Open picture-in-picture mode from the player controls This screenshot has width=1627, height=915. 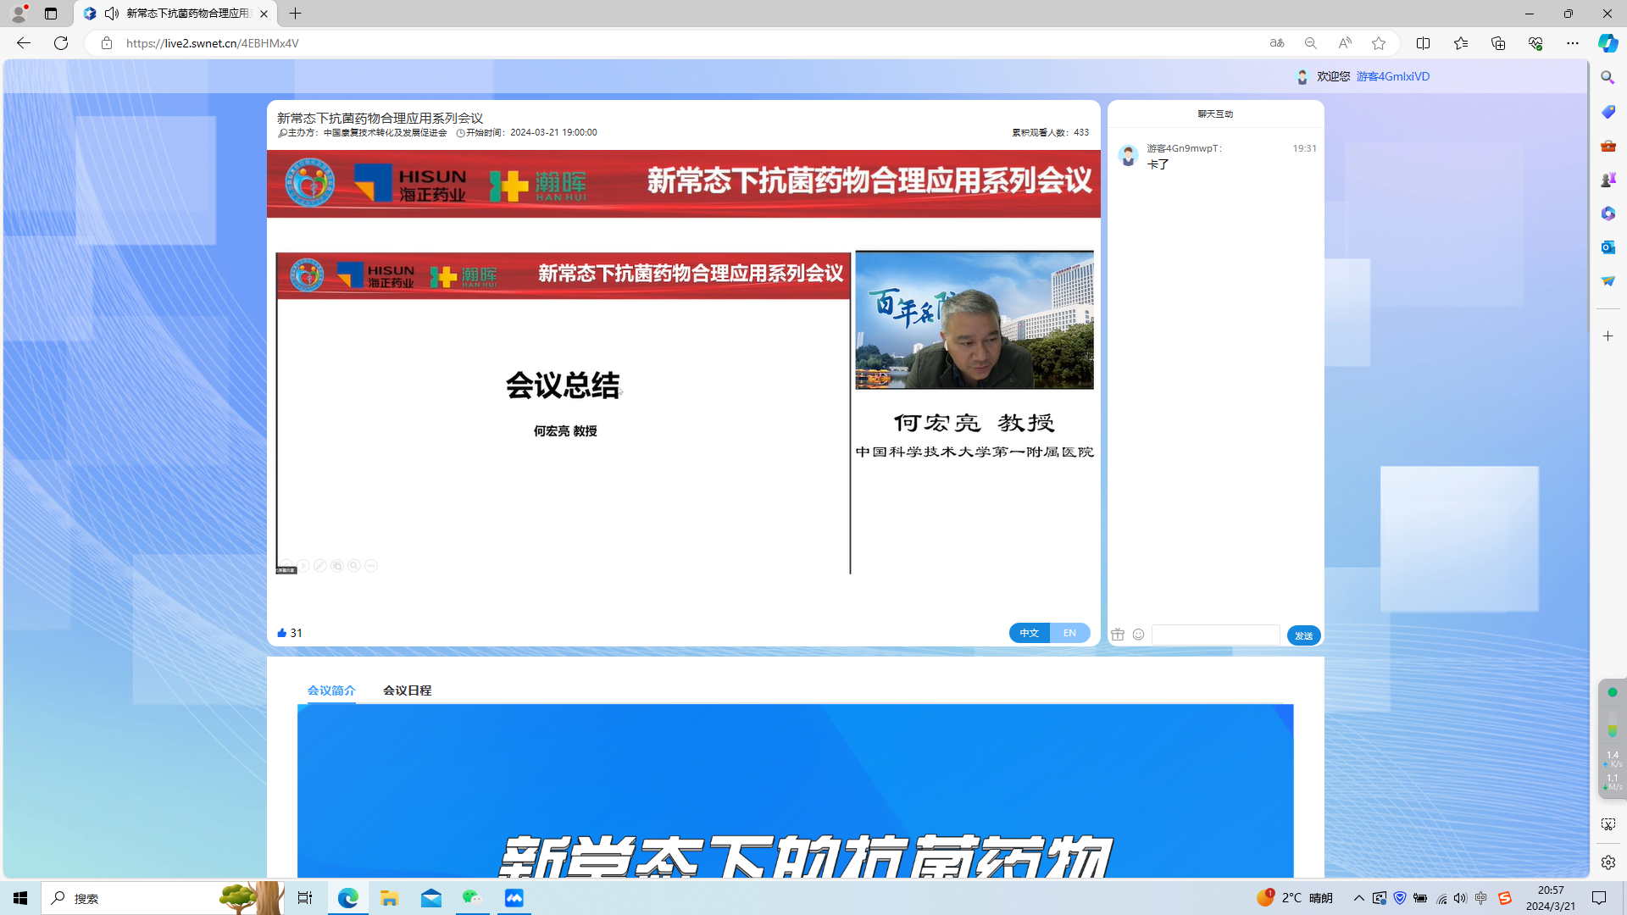click(x=337, y=565)
